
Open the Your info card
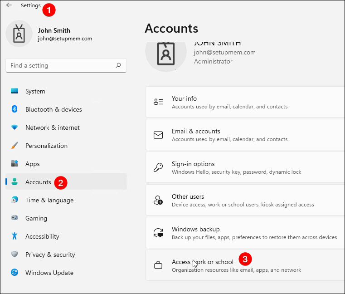[x=245, y=102]
